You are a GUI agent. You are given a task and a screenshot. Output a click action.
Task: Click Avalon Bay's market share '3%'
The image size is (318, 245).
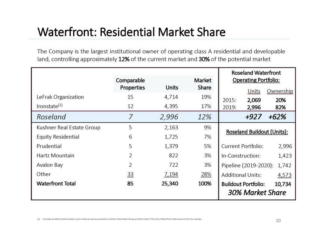click(208, 165)
